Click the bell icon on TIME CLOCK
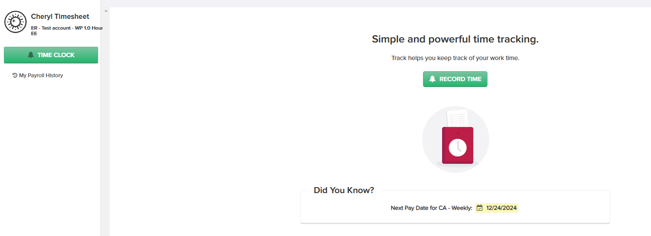The width and height of the screenshot is (651, 236). point(31,55)
